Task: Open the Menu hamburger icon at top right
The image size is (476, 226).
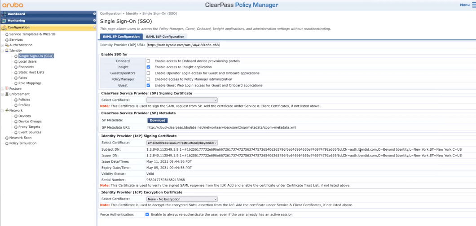Action: [473, 5]
